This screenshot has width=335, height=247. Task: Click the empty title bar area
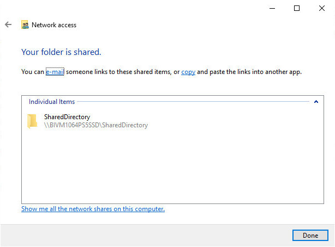[x=136, y=8]
